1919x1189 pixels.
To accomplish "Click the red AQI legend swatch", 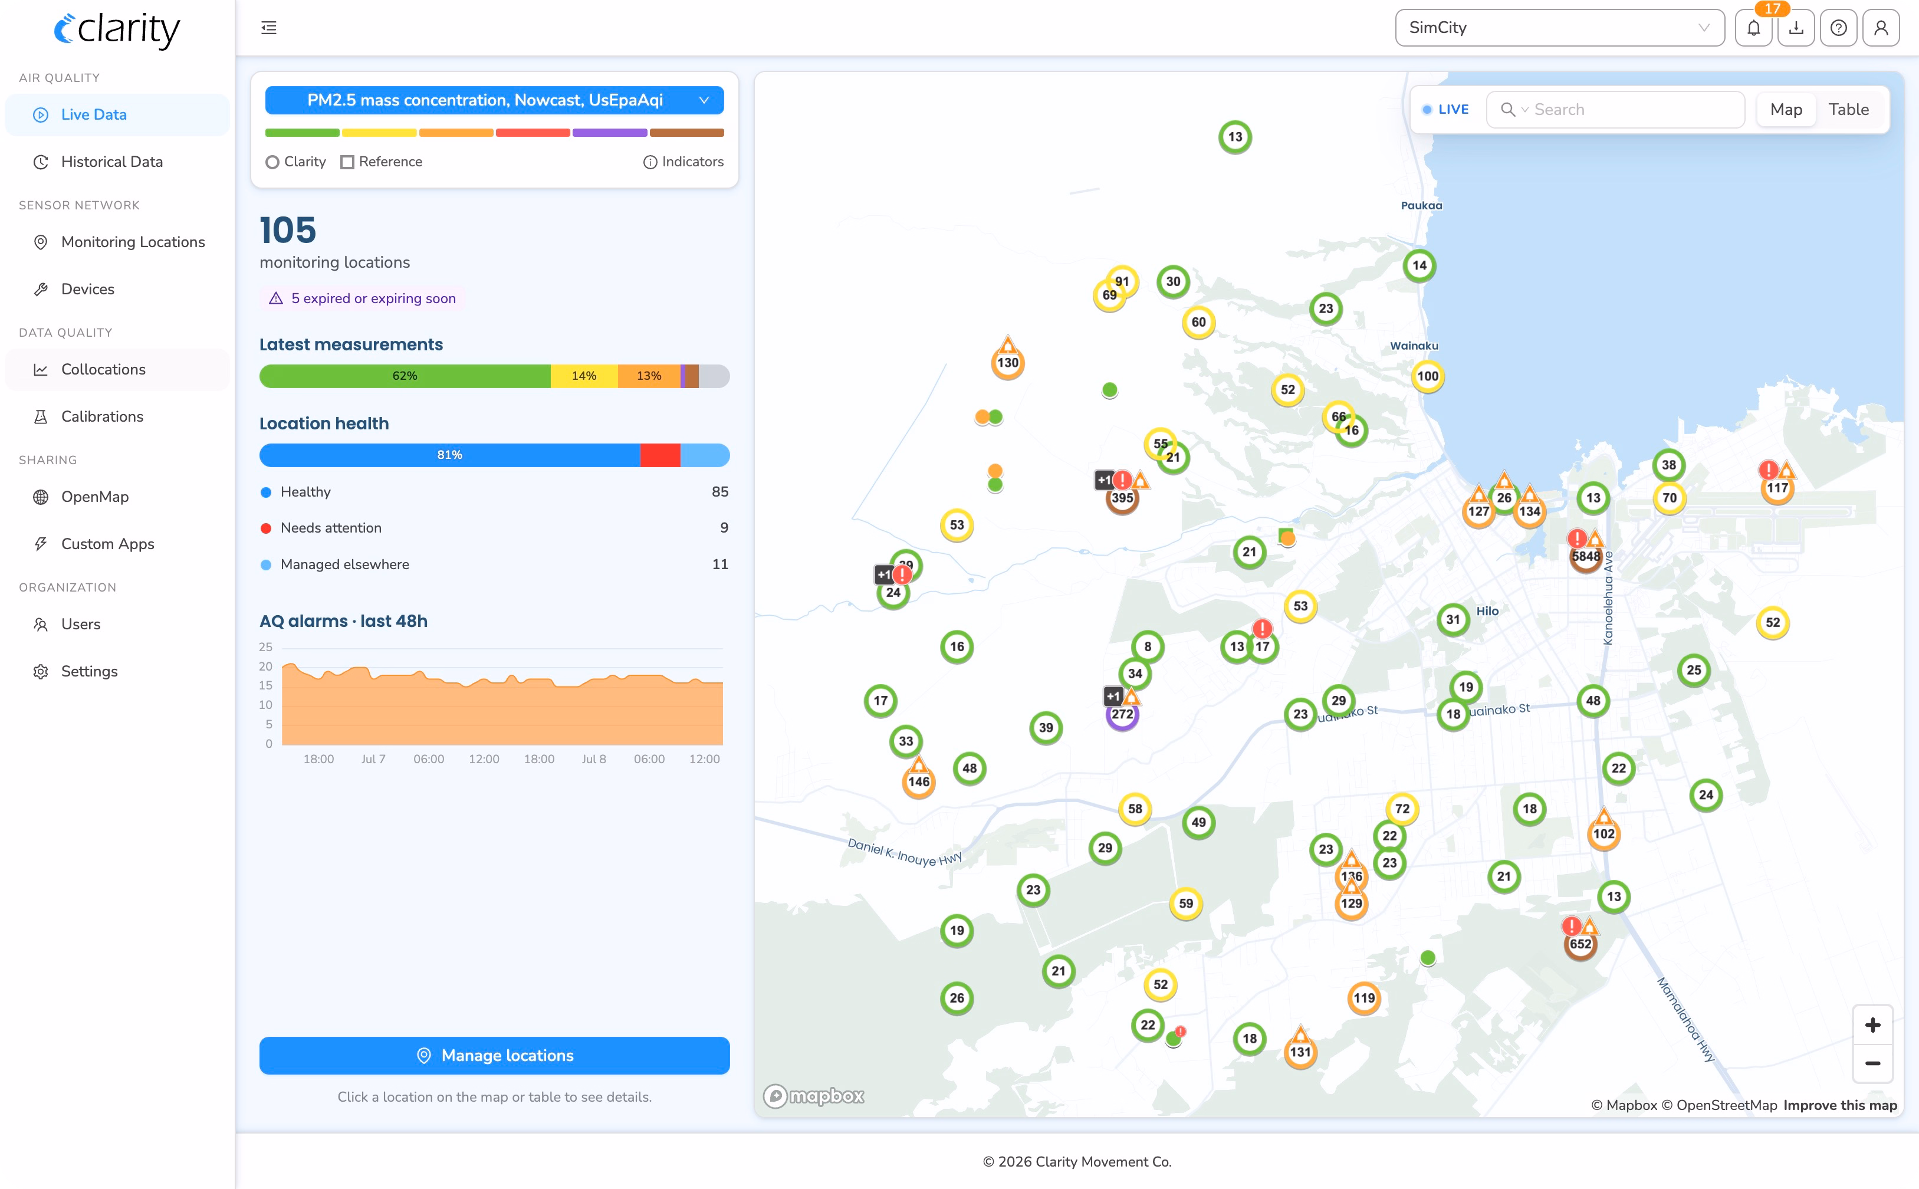I will (533, 133).
